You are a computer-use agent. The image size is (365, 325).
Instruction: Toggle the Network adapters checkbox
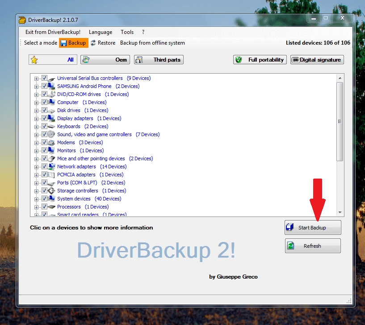tap(44, 167)
